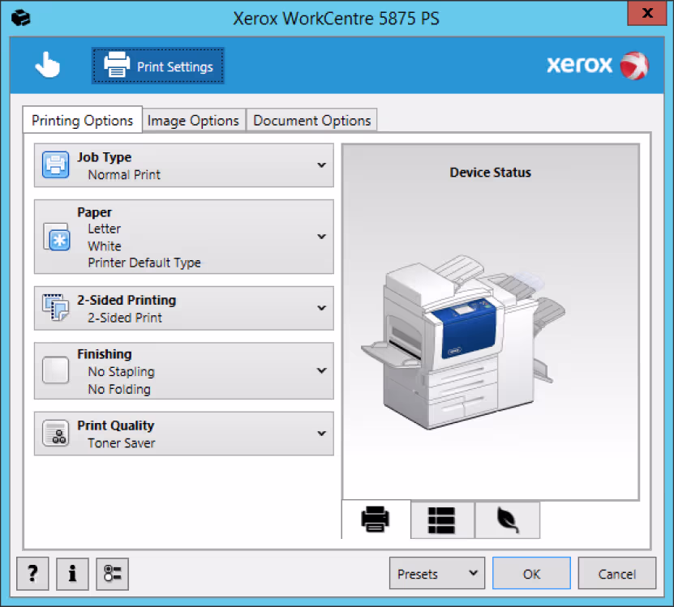Show tray status via stacked bars icon tab
Screen dimensions: 674x607
click(442, 519)
